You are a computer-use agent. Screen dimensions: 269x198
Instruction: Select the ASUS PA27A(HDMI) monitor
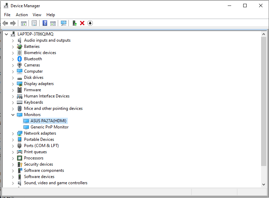49,121
